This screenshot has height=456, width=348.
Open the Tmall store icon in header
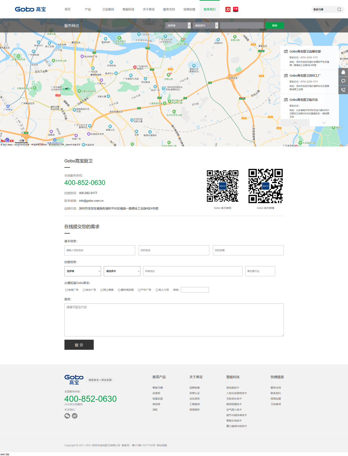coord(236,10)
